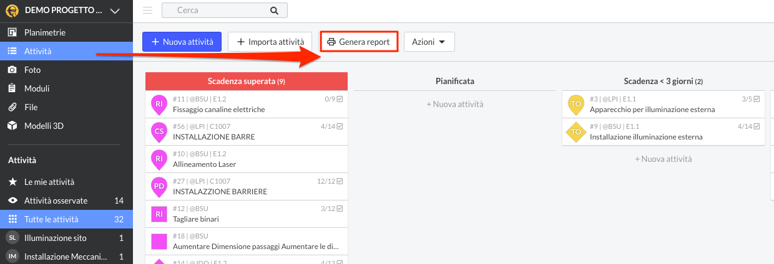
Task: Add task via + Nuova attività under Scadenza < 3 giorni
Action: (x=663, y=159)
